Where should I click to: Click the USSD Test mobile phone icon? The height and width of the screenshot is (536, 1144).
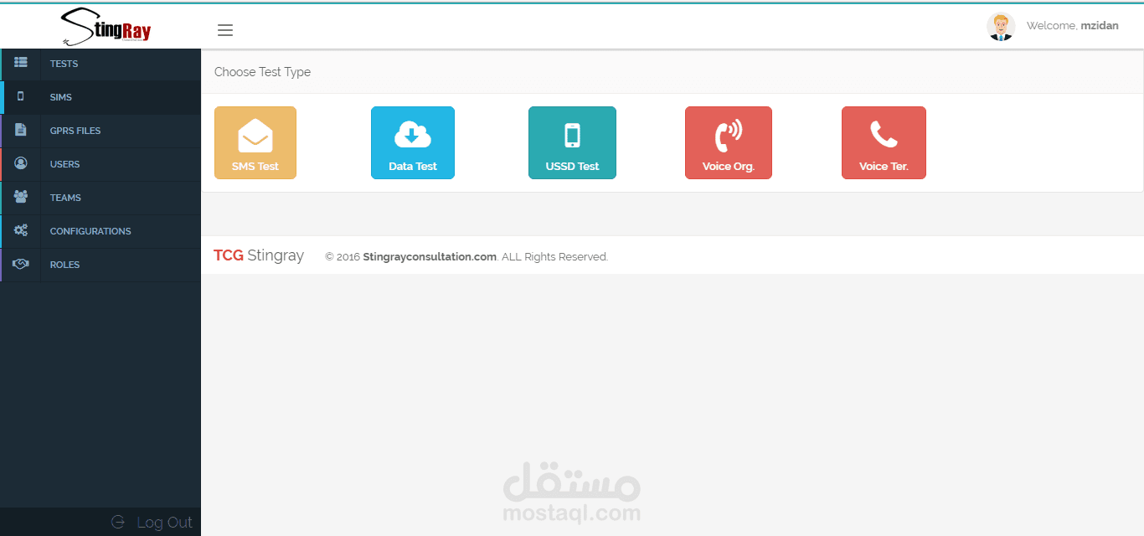tap(572, 134)
